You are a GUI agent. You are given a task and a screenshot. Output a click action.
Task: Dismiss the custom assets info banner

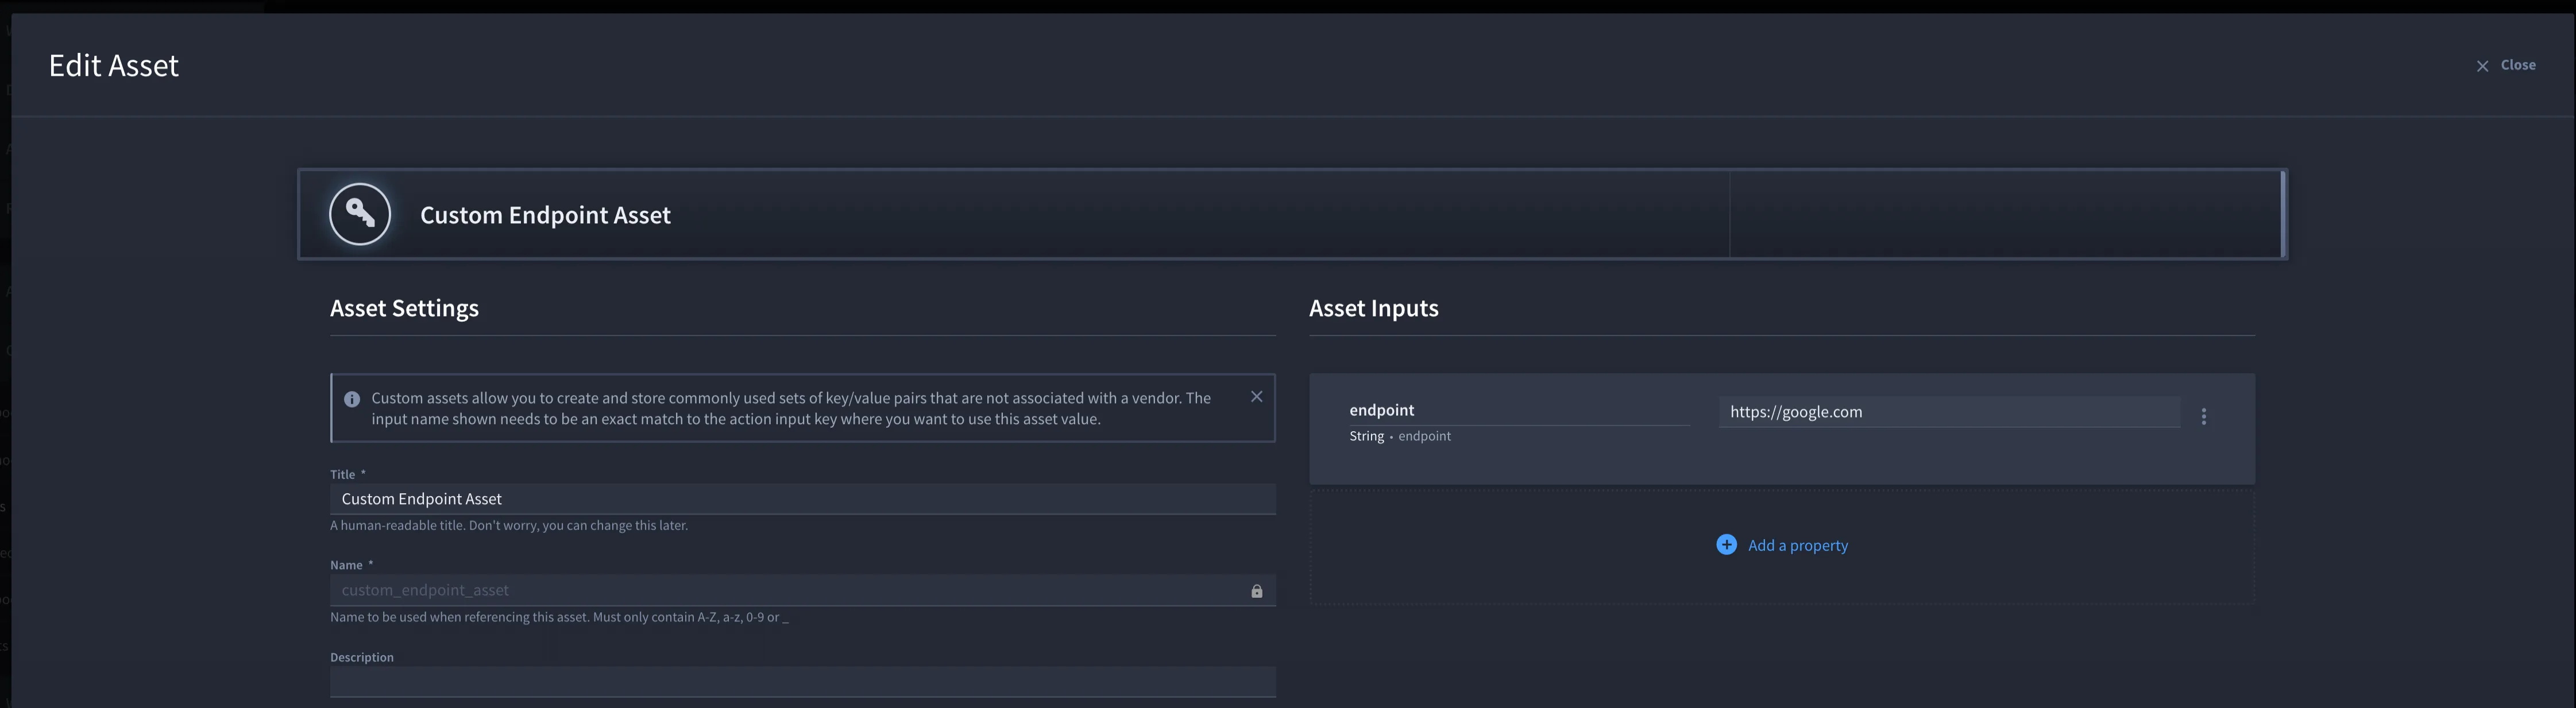tap(1256, 397)
